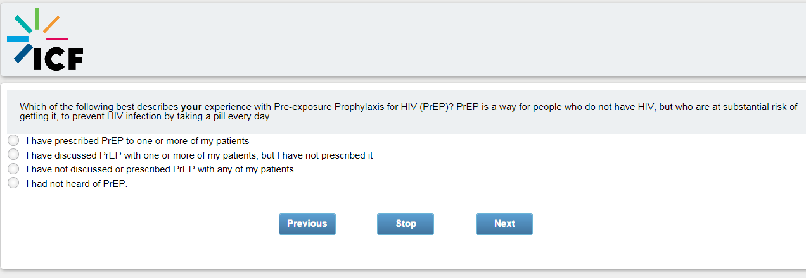The width and height of the screenshot is (806, 278).
Task: Click the teal diagonal ray of the logo
Action: tap(23, 24)
